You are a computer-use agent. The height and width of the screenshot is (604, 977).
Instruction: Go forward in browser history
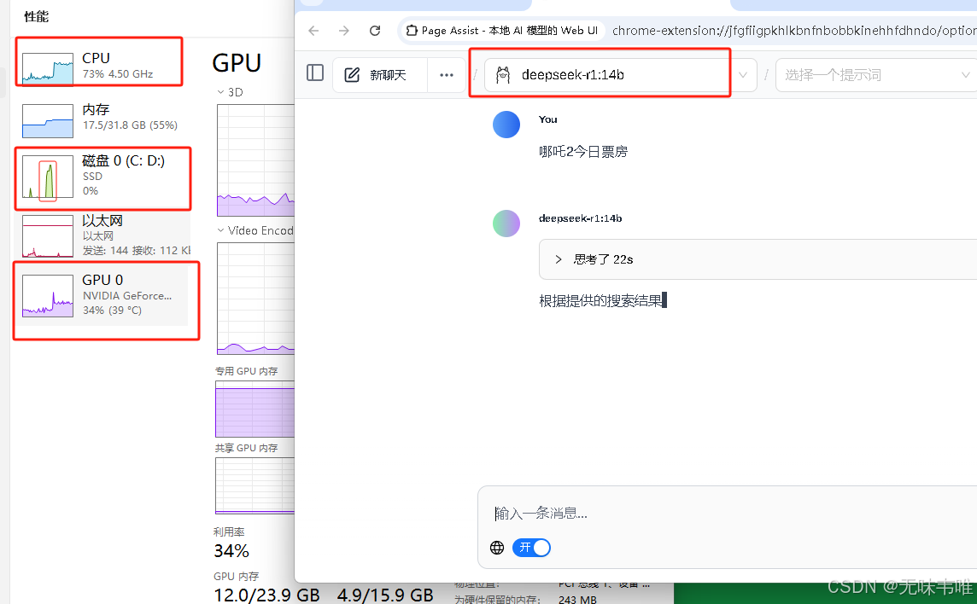(x=344, y=31)
